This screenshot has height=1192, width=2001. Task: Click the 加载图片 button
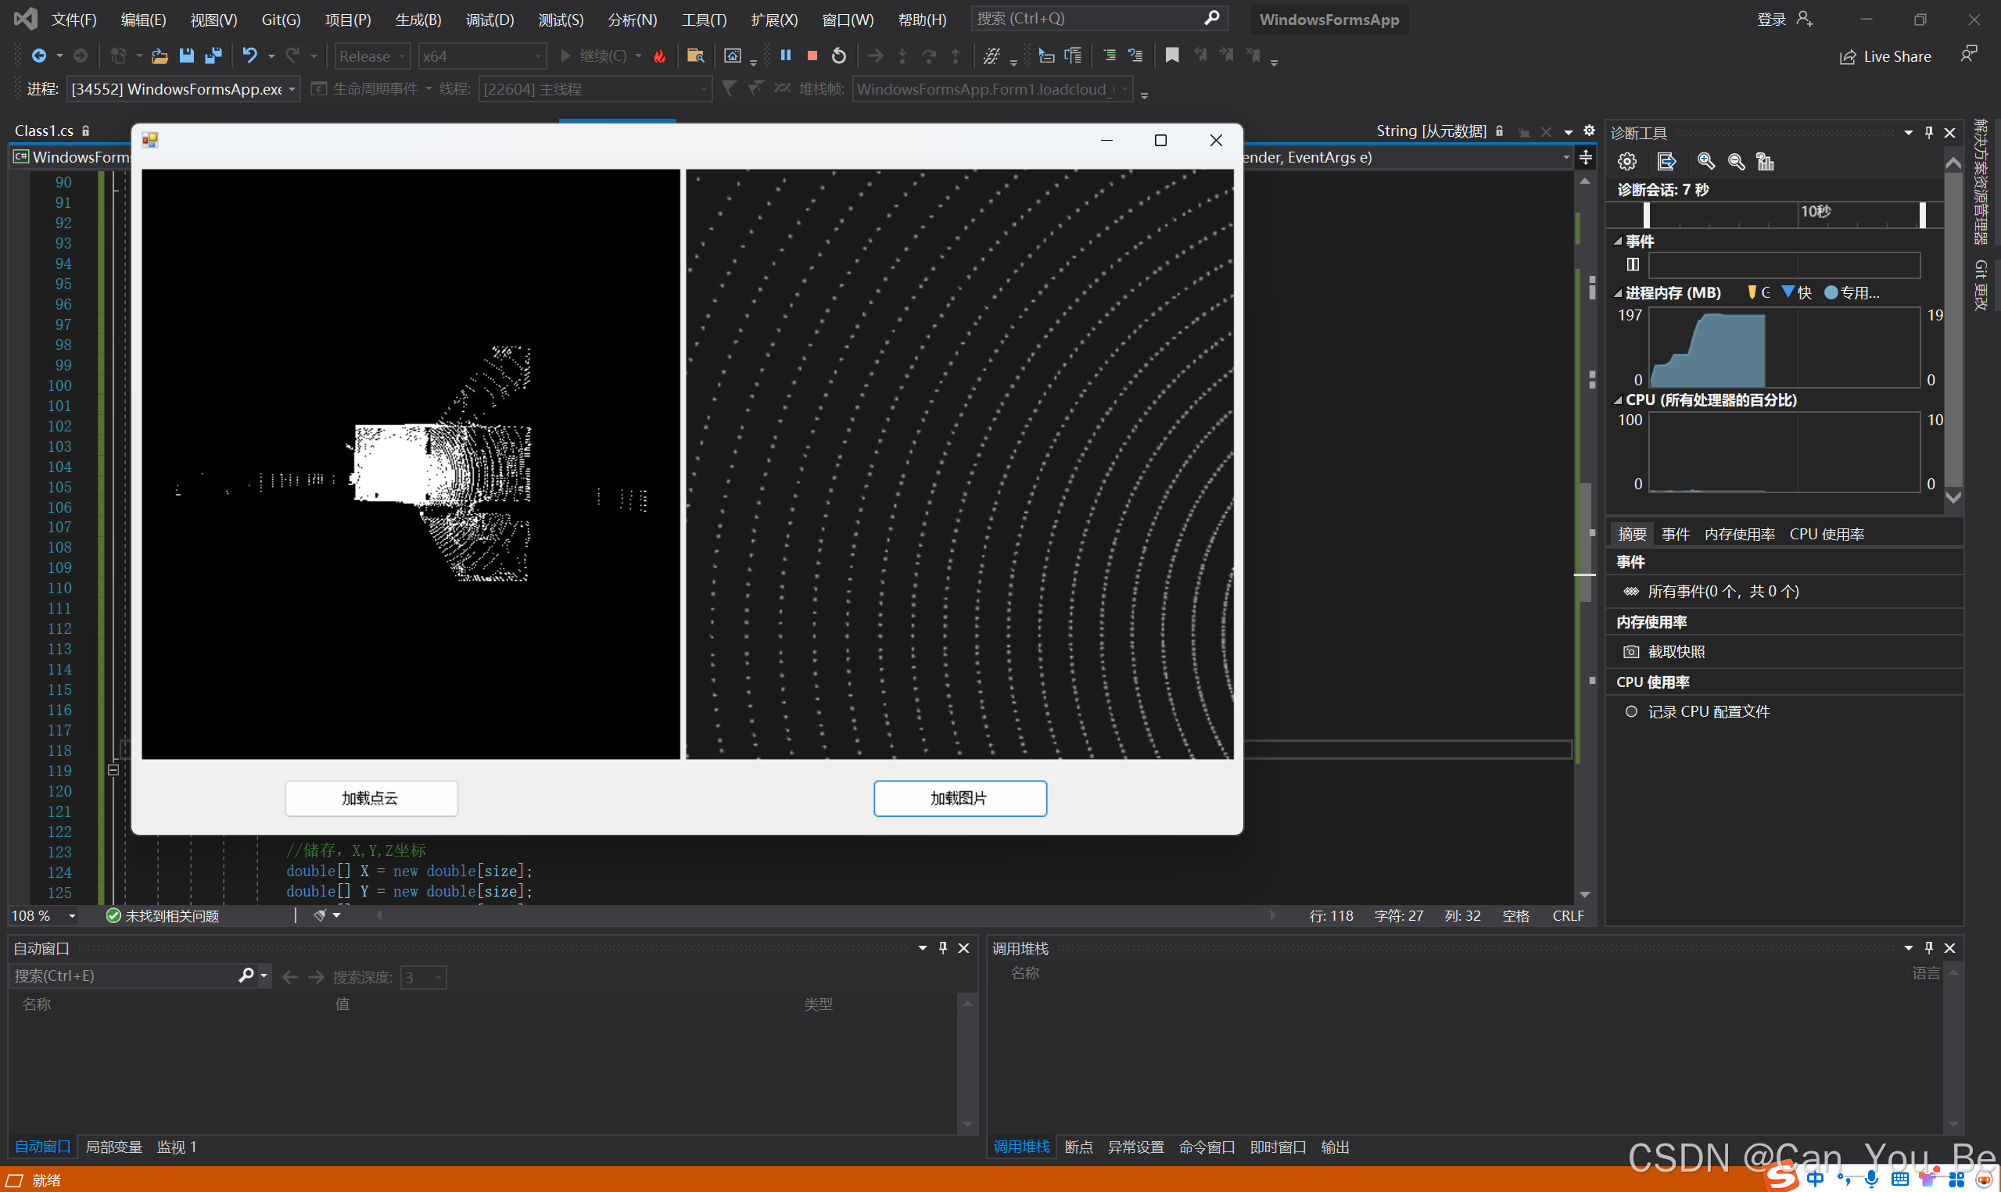pyautogui.click(x=959, y=797)
